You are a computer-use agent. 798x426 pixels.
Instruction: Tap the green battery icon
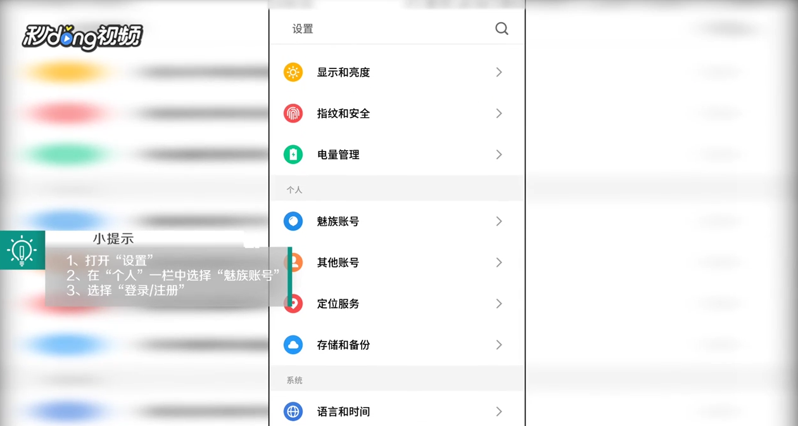click(293, 155)
